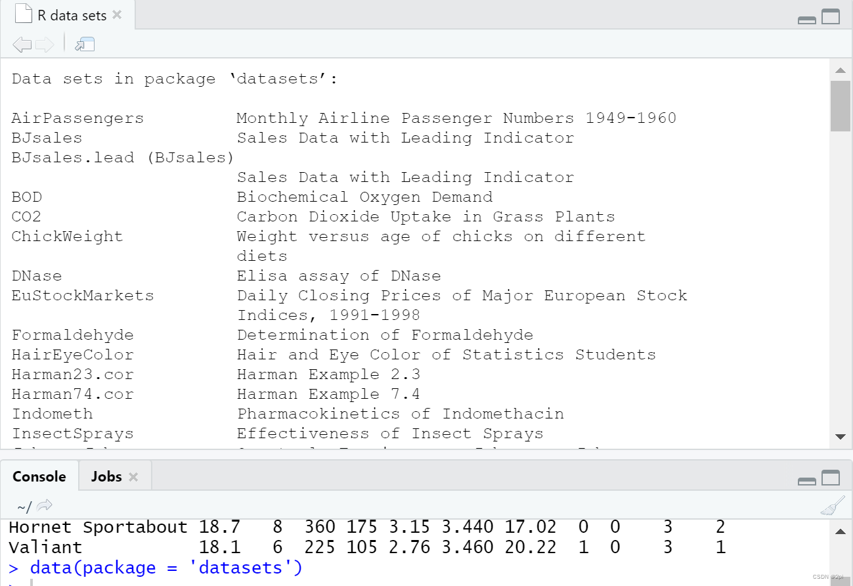
Task: Click DNase dataset name
Action: tap(37, 276)
